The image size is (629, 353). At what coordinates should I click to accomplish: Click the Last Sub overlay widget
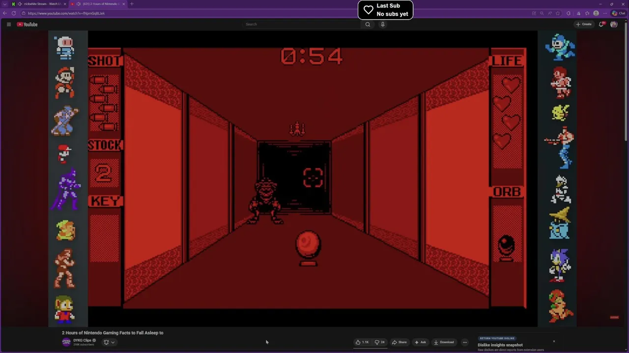(x=385, y=10)
